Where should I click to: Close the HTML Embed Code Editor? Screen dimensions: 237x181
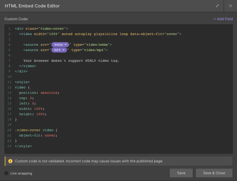(x=230, y=6)
